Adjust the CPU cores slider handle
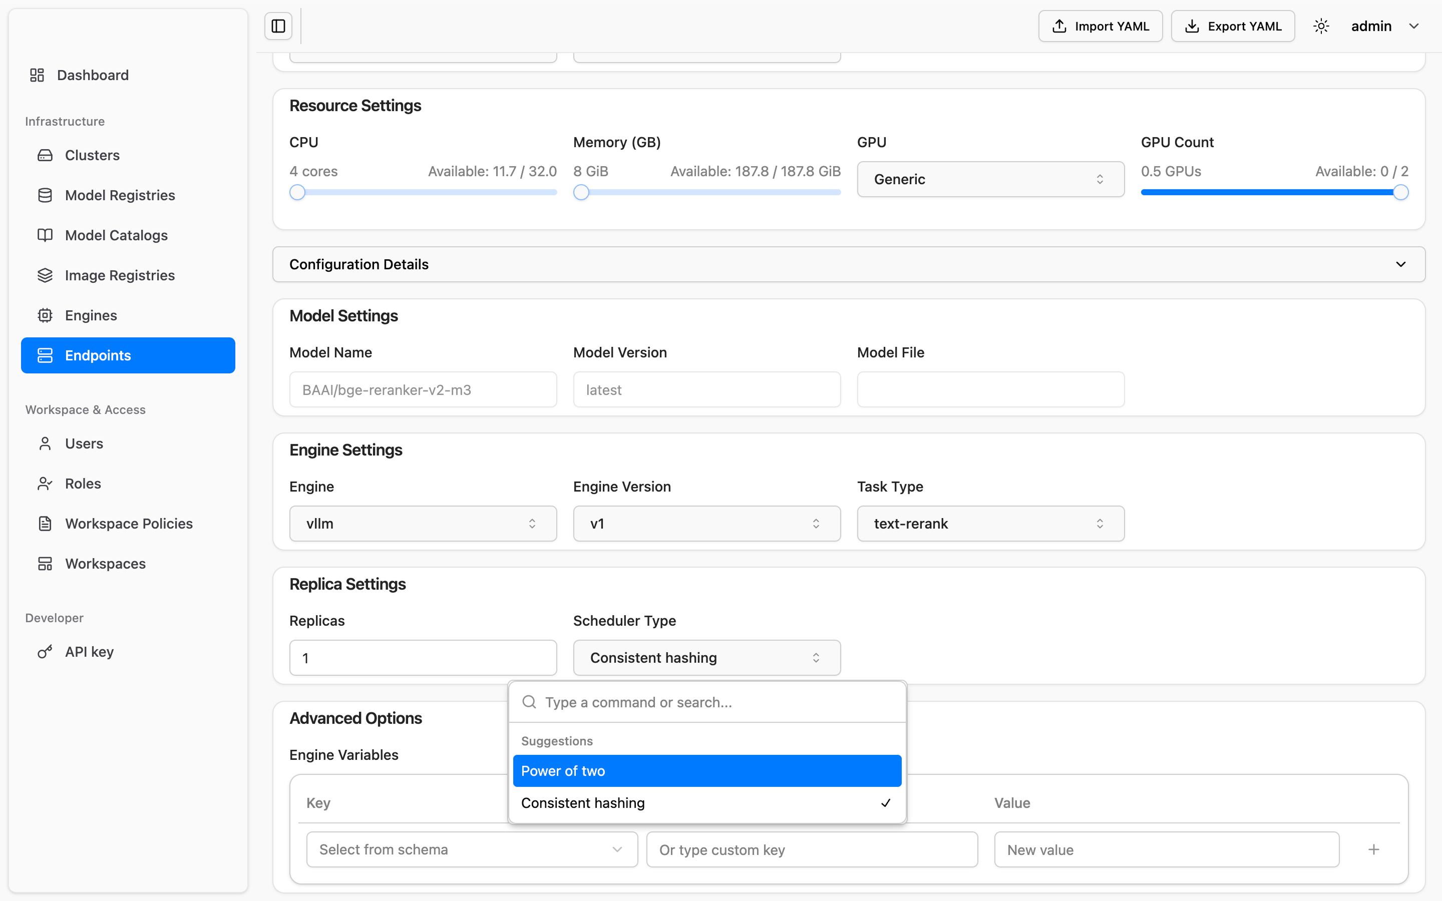Image resolution: width=1442 pixels, height=901 pixels. tap(297, 193)
